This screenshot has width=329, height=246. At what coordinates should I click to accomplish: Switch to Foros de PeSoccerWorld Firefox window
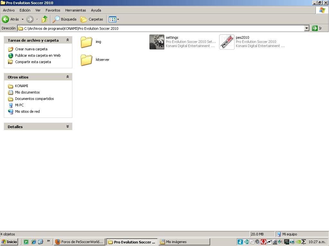[79, 242]
